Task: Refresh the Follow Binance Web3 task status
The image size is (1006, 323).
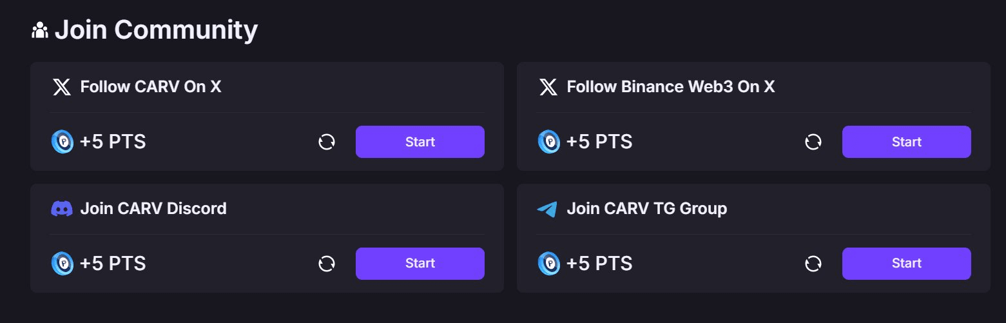Action: coord(813,142)
